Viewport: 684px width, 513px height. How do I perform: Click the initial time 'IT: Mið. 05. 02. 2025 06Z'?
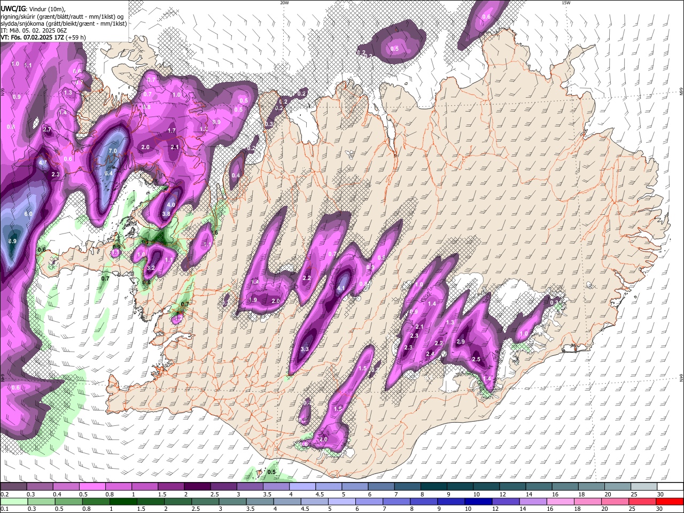pos(34,30)
